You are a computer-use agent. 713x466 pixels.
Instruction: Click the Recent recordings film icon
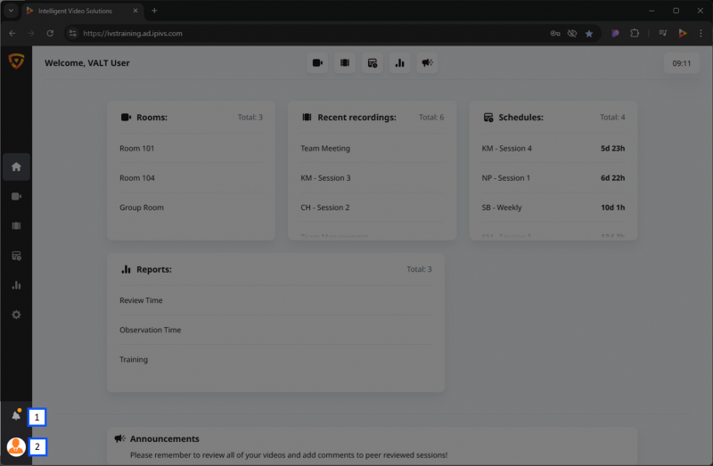[307, 118]
